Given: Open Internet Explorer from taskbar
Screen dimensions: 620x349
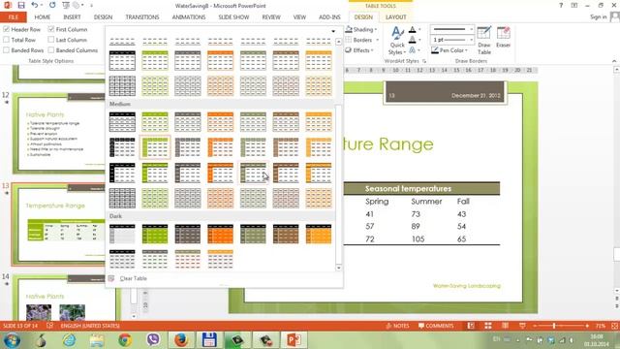Looking at the screenshot, I should 69,340.
